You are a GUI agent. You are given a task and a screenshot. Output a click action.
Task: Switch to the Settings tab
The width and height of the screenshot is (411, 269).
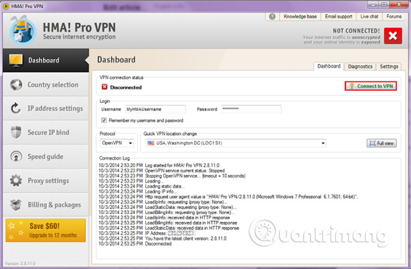coord(389,66)
